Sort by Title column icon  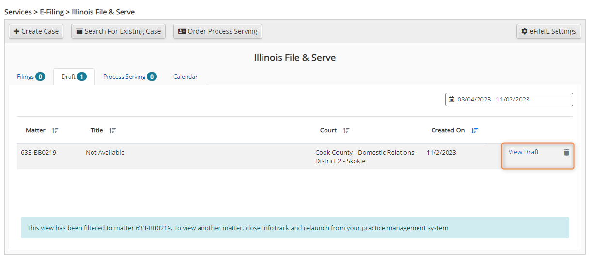pyautogui.click(x=113, y=130)
